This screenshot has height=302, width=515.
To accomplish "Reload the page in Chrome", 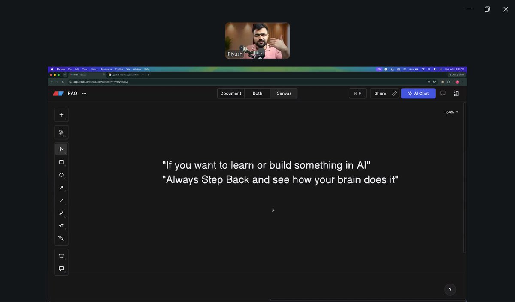I will point(64,82).
